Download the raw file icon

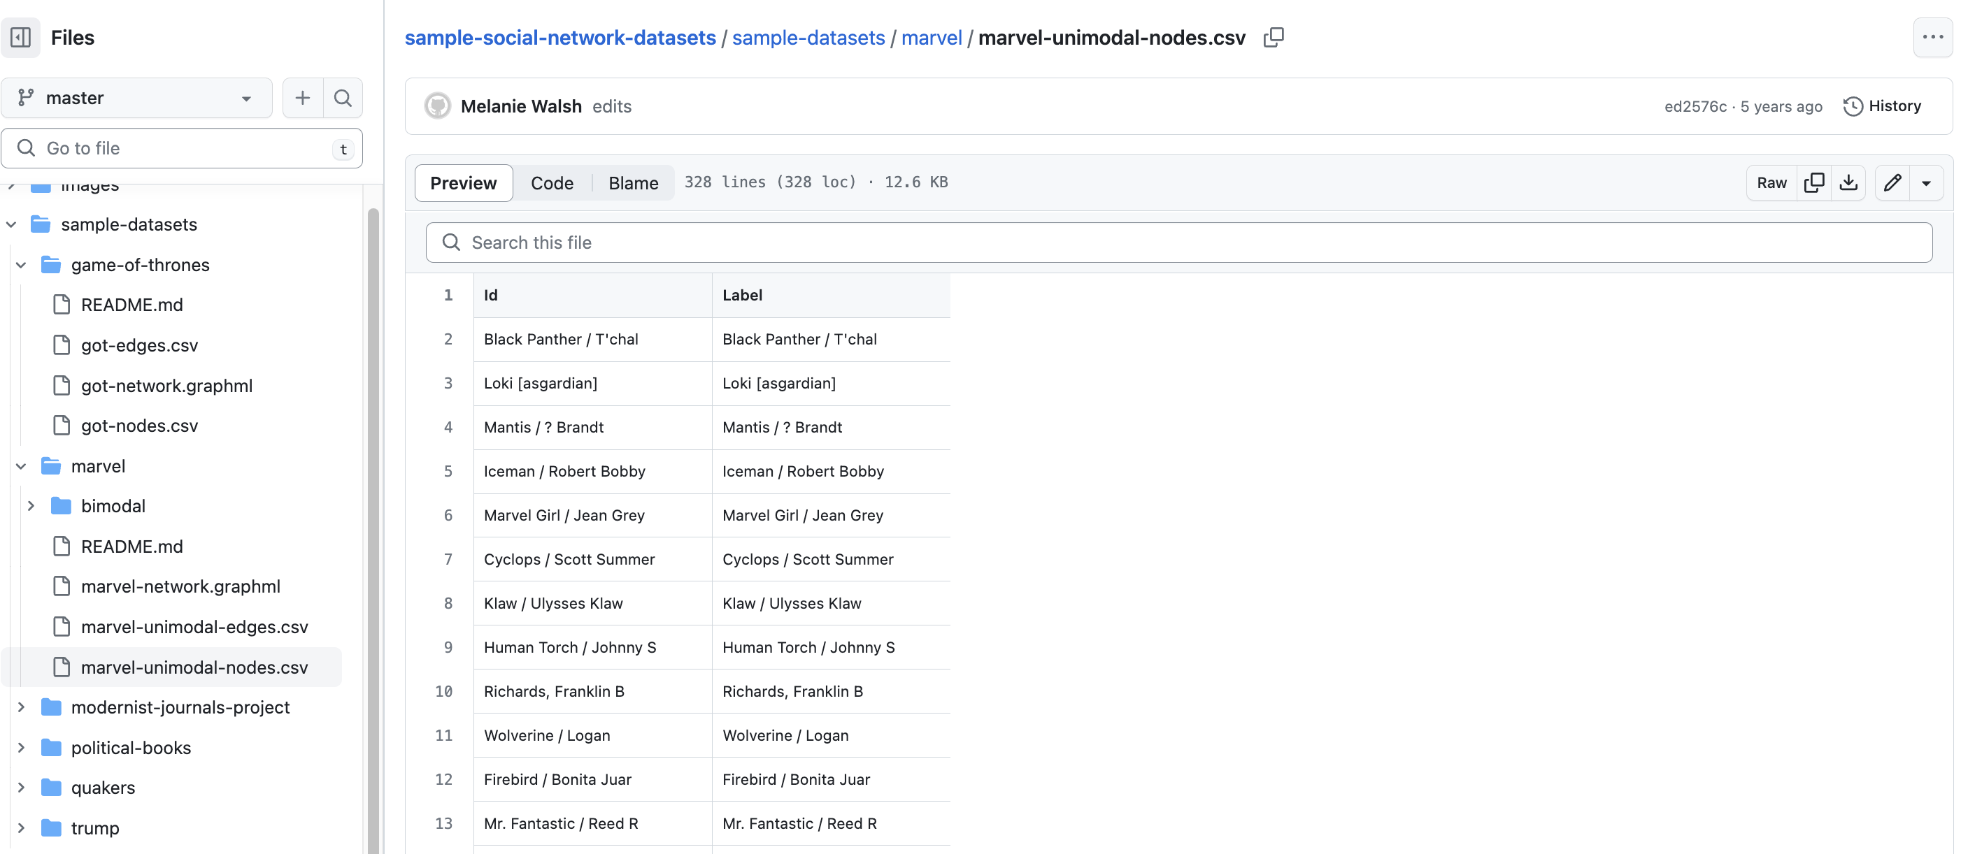[1848, 182]
